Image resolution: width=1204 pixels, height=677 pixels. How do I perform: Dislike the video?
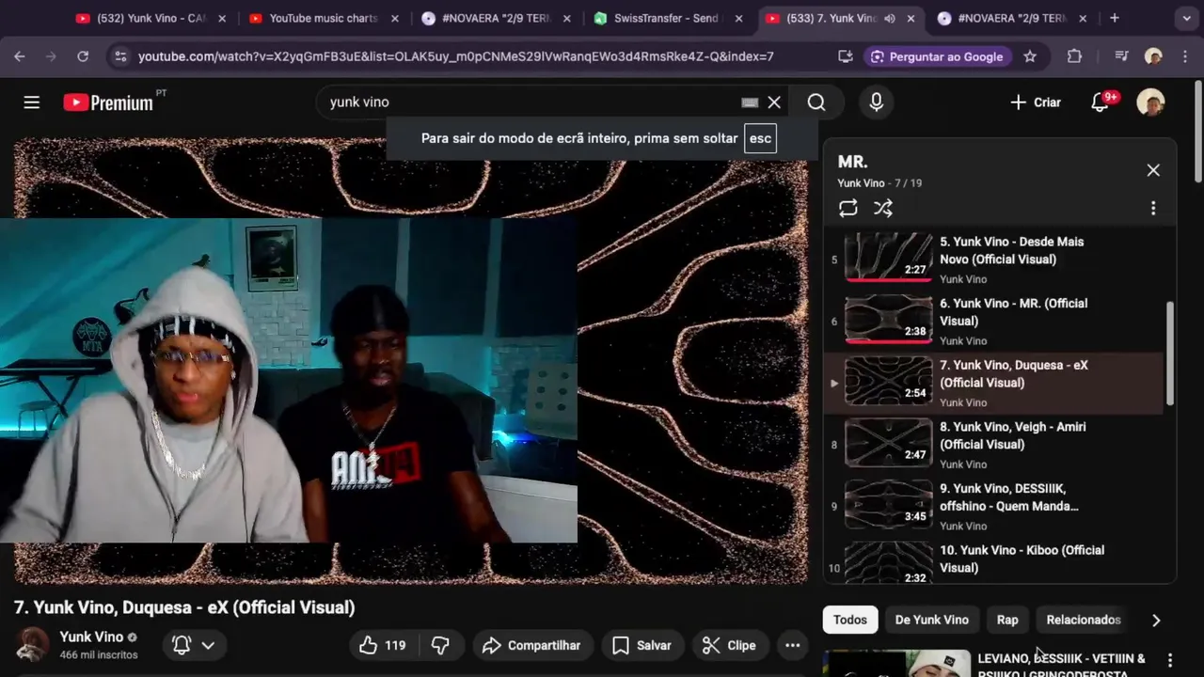tap(439, 645)
